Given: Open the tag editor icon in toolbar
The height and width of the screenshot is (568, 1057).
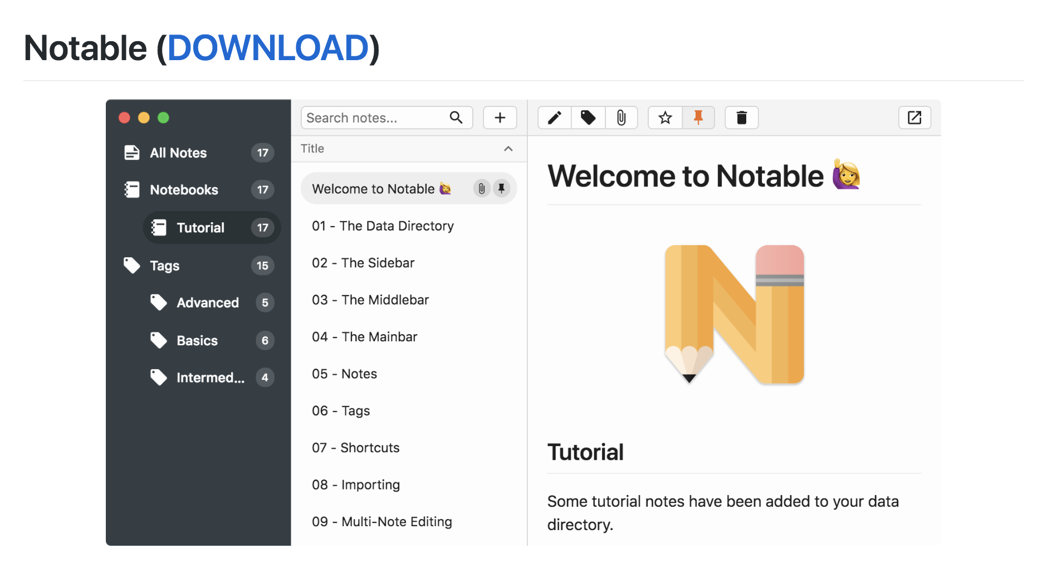Looking at the screenshot, I should pos(588,118).
